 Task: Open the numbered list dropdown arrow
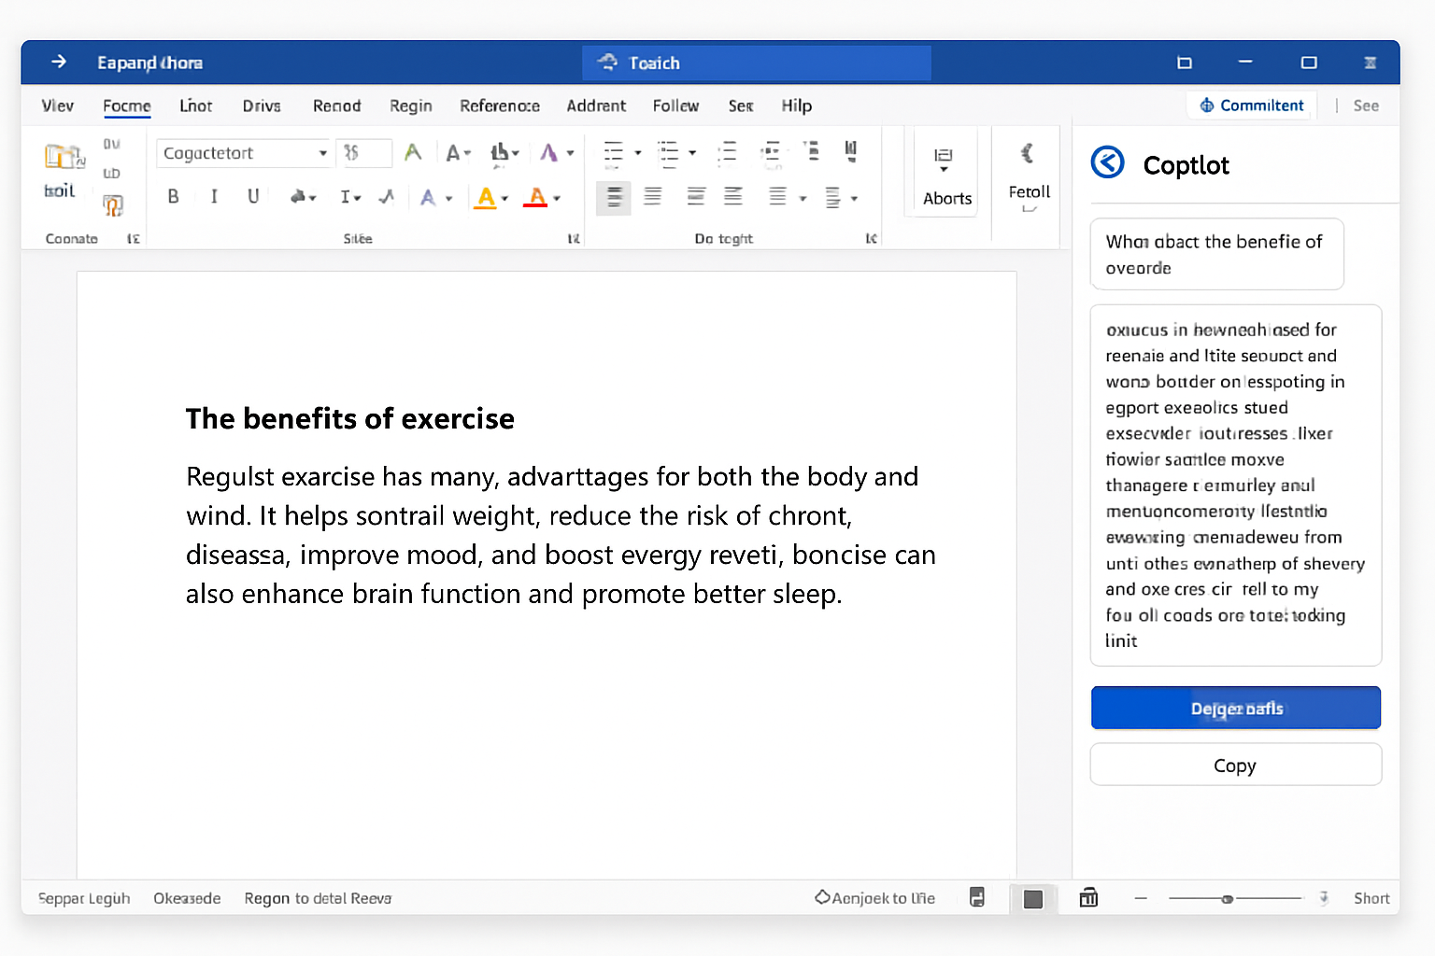tap(692, 153)
